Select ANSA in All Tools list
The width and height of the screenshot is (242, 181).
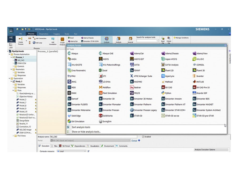tap(72, 59)
